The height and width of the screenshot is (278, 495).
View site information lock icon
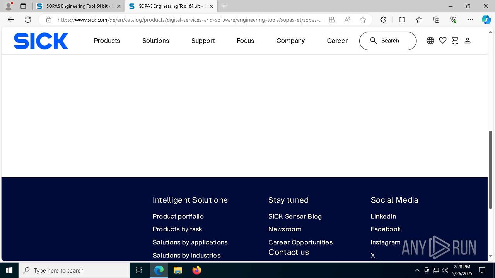[48, 20]
